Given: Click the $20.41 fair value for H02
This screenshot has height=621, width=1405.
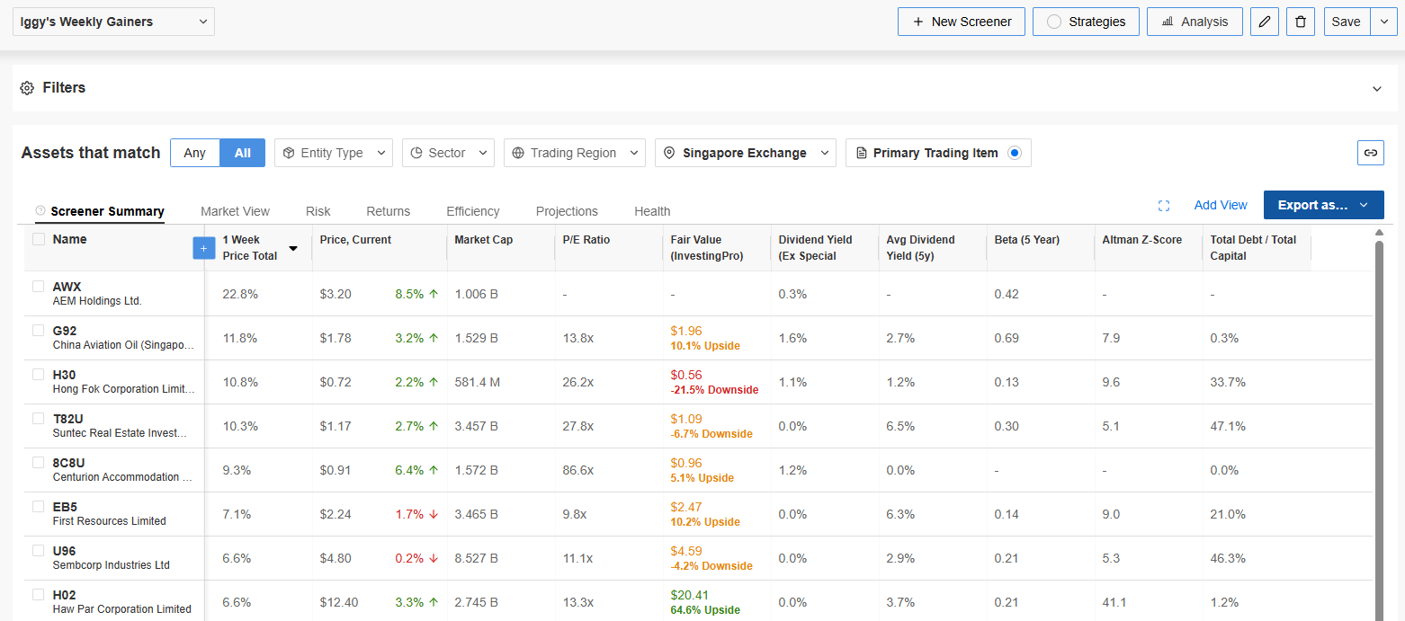Looking at the screenshot, I should click(690, 595).
